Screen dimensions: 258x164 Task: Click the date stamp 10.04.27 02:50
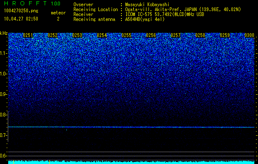point(21,19)
